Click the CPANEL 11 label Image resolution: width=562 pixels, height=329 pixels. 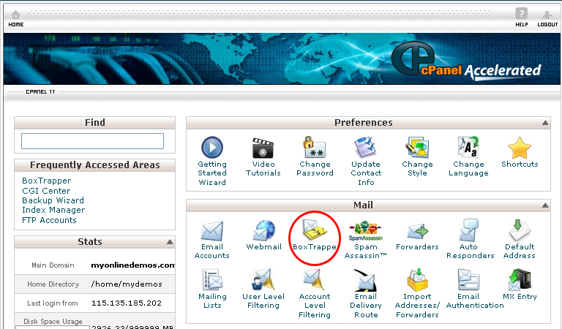point(40,92)
